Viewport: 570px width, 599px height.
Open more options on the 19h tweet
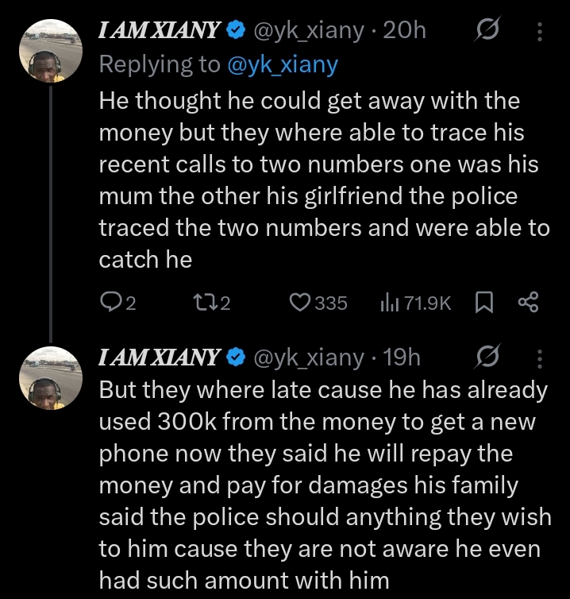[540, 357]
